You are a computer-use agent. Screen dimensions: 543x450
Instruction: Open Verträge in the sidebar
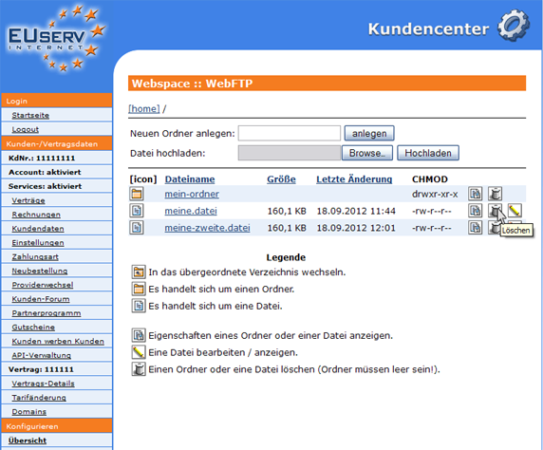click(28, 200)
